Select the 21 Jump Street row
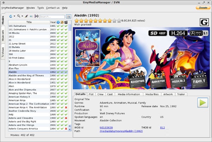 click(38, 44)
